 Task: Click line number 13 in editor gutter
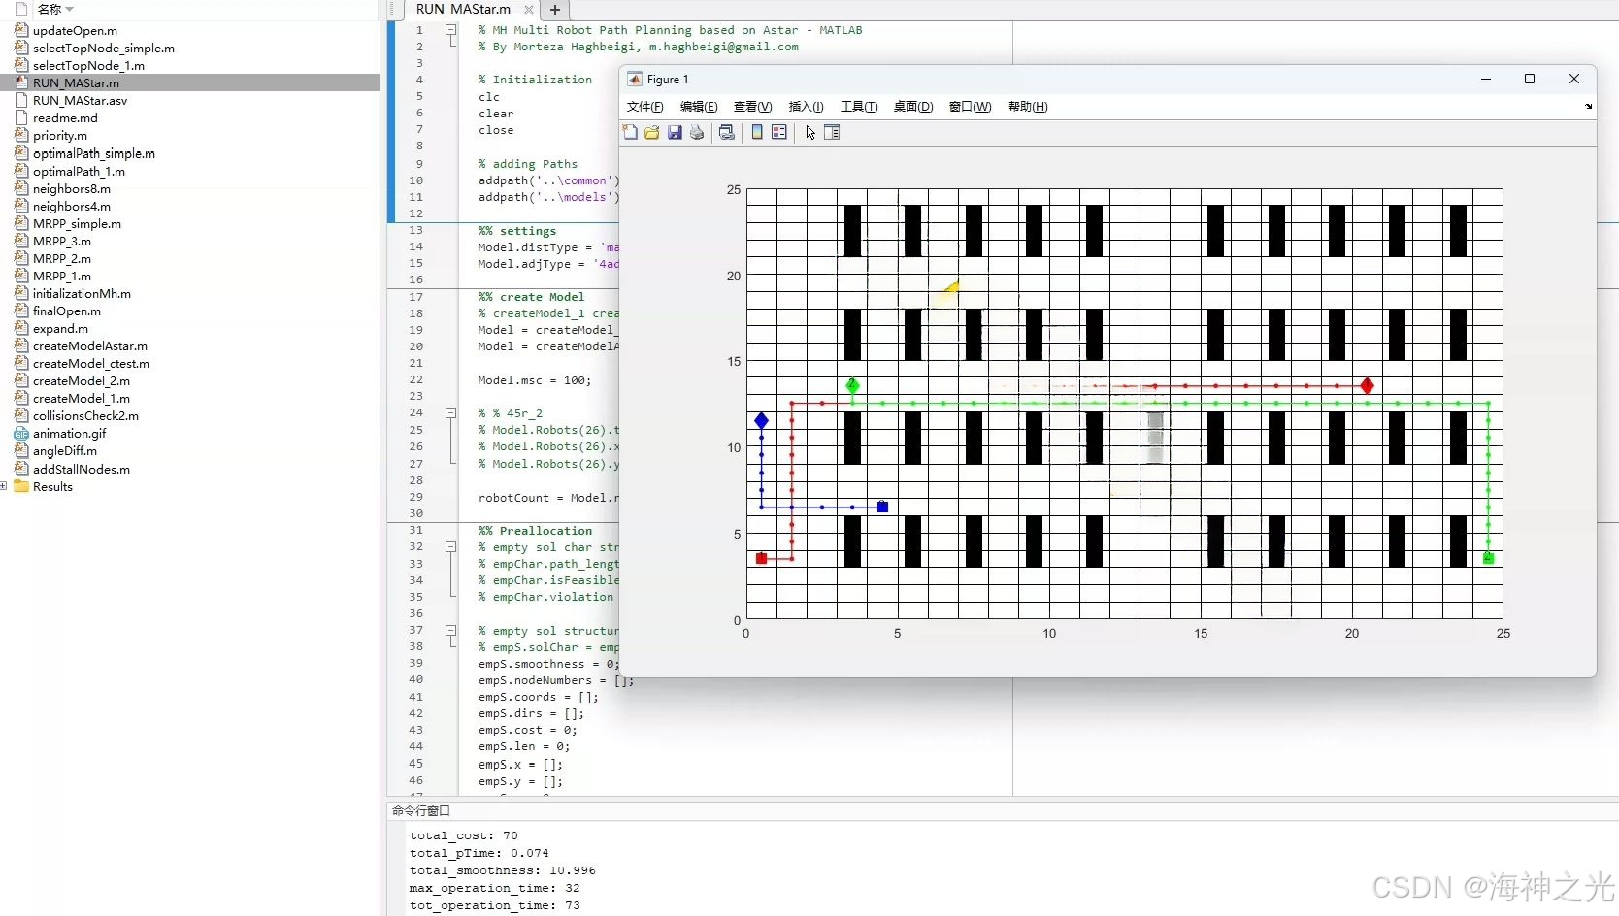tap(416, 231)
